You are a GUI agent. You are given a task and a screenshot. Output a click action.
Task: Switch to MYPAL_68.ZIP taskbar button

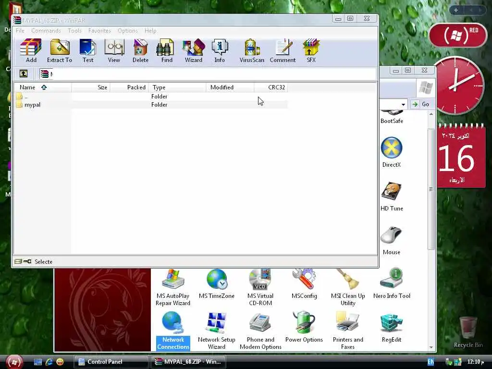tap(189, 362)
